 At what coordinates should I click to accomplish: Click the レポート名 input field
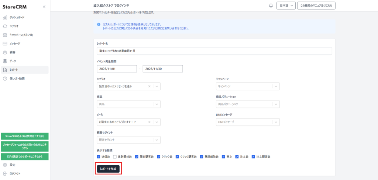(213, 51)
